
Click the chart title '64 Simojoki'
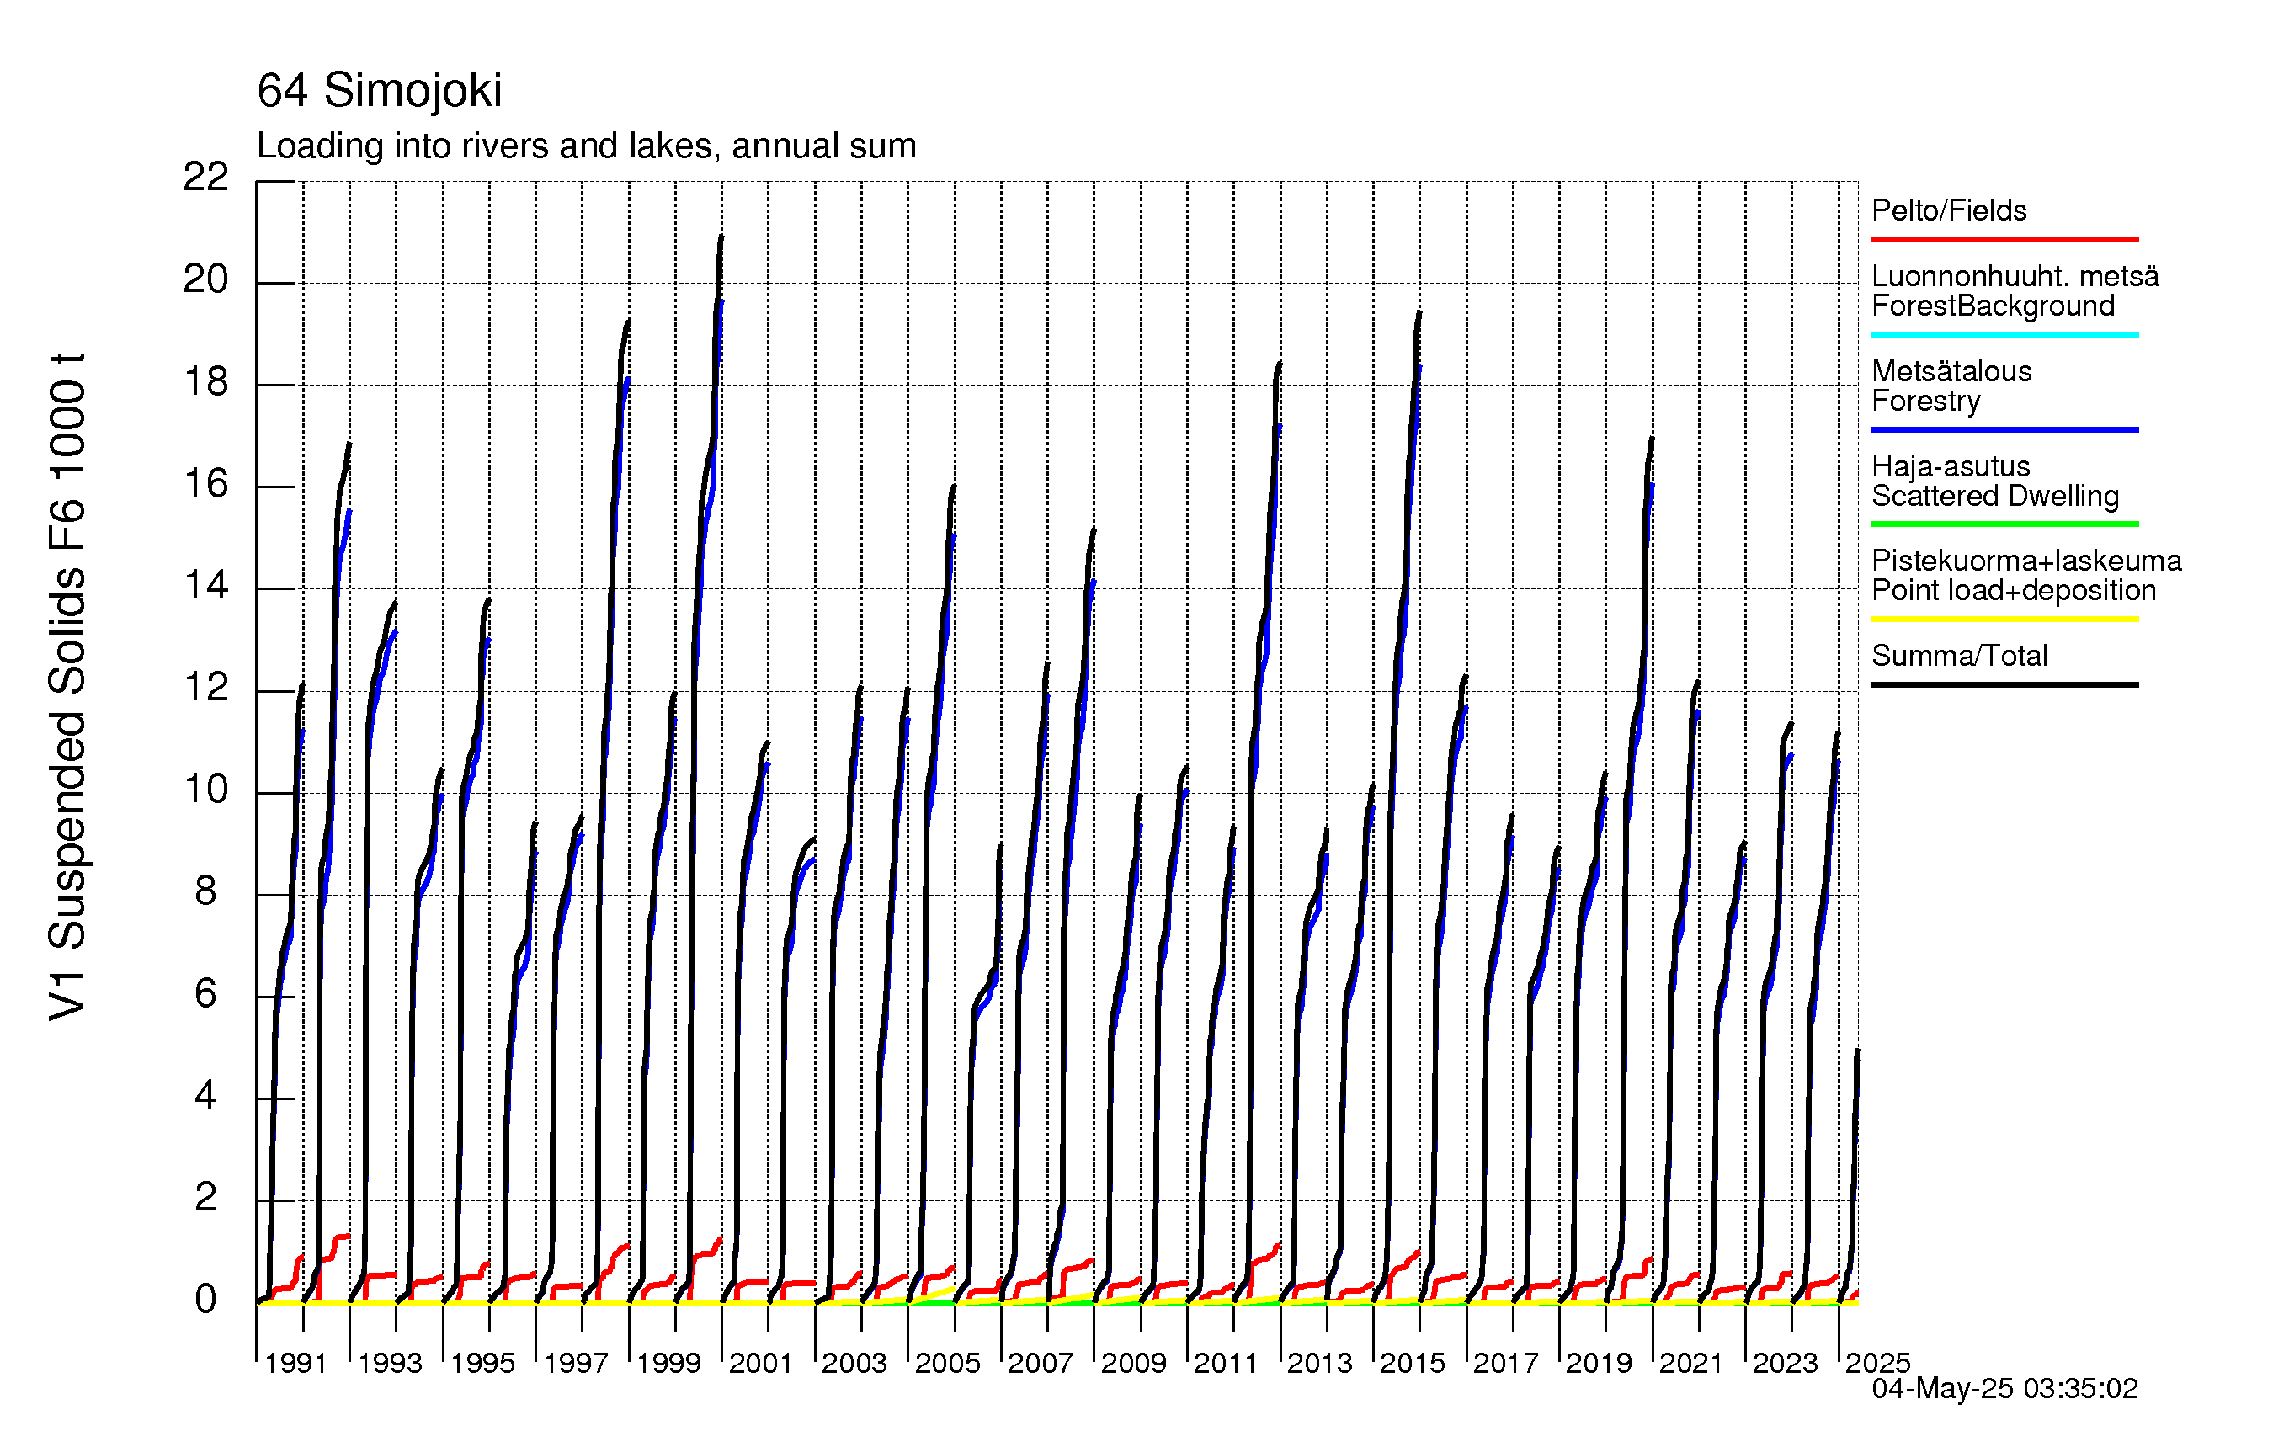click(x=380, y=92)
